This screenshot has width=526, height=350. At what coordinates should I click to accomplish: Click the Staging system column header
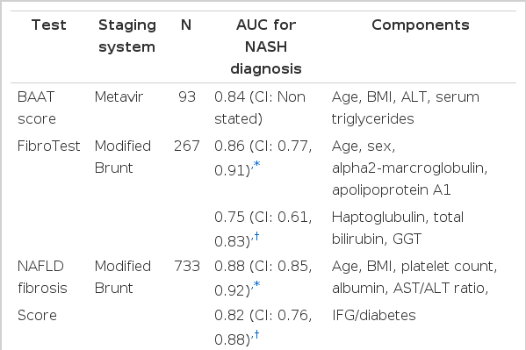click(x=127, y=36)
